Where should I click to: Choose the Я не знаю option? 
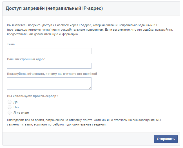click(10, 113)
